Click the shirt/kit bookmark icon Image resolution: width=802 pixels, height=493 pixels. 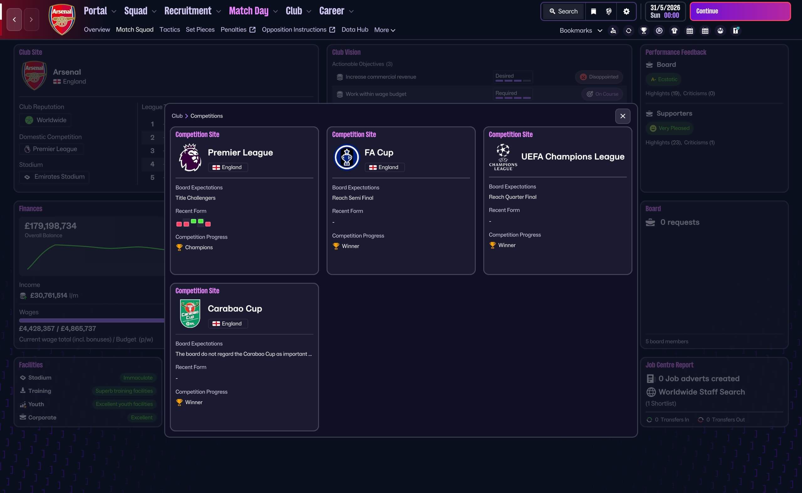coord(674,31)
